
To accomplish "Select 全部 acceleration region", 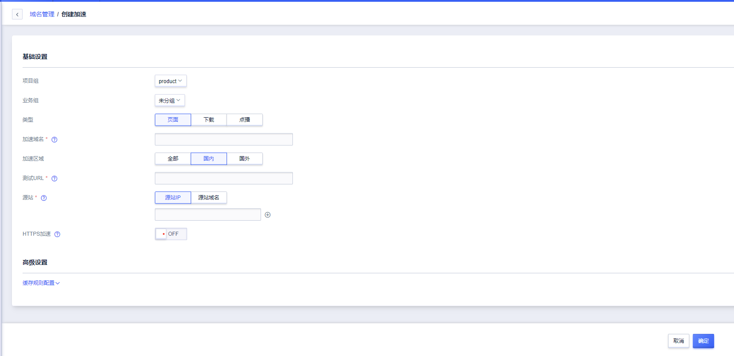I will click(173, 159).
